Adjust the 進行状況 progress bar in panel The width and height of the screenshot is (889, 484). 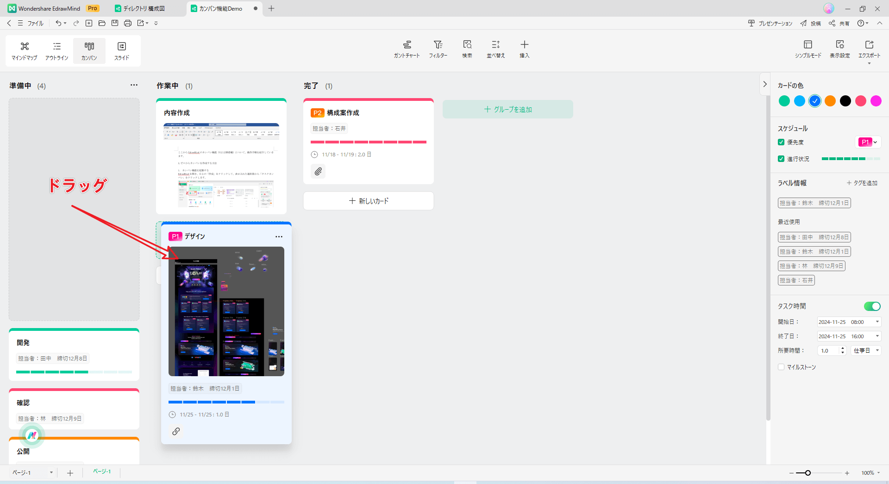pos(851,159)
